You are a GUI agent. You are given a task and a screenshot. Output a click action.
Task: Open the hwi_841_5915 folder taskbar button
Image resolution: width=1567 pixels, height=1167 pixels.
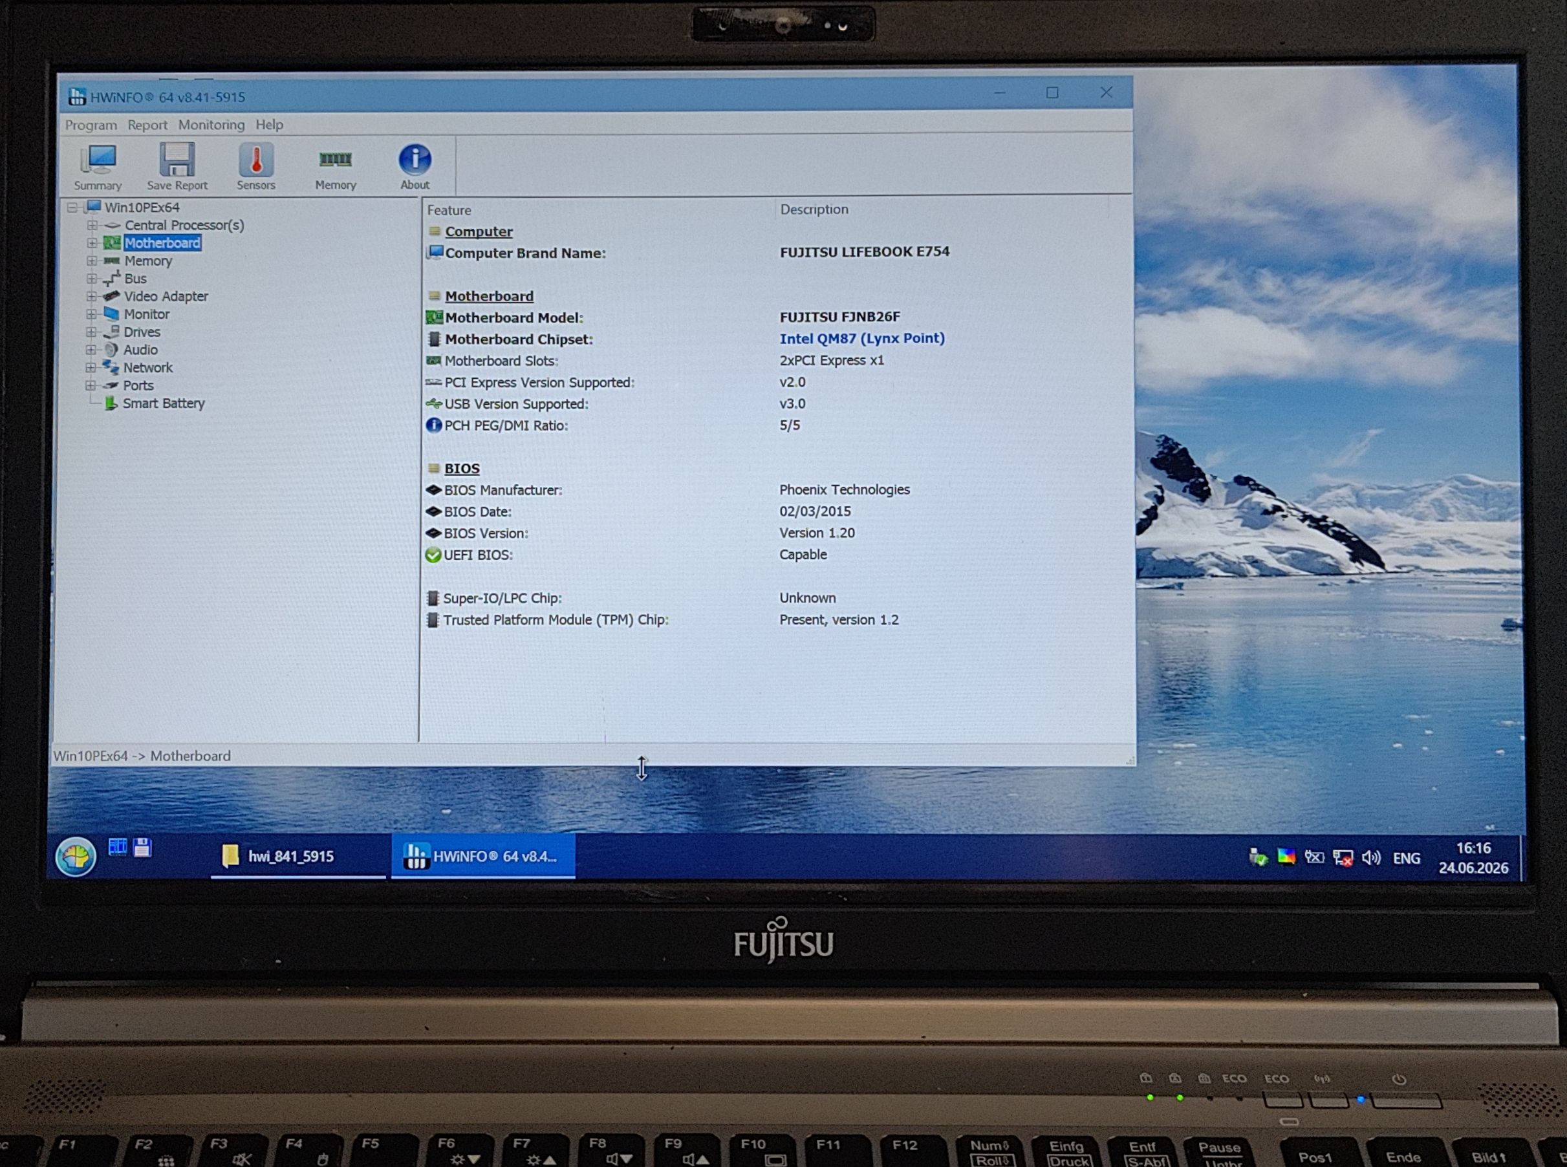click(298, 857)
